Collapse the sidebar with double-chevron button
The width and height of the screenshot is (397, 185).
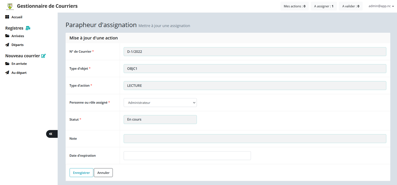point(51,134)
